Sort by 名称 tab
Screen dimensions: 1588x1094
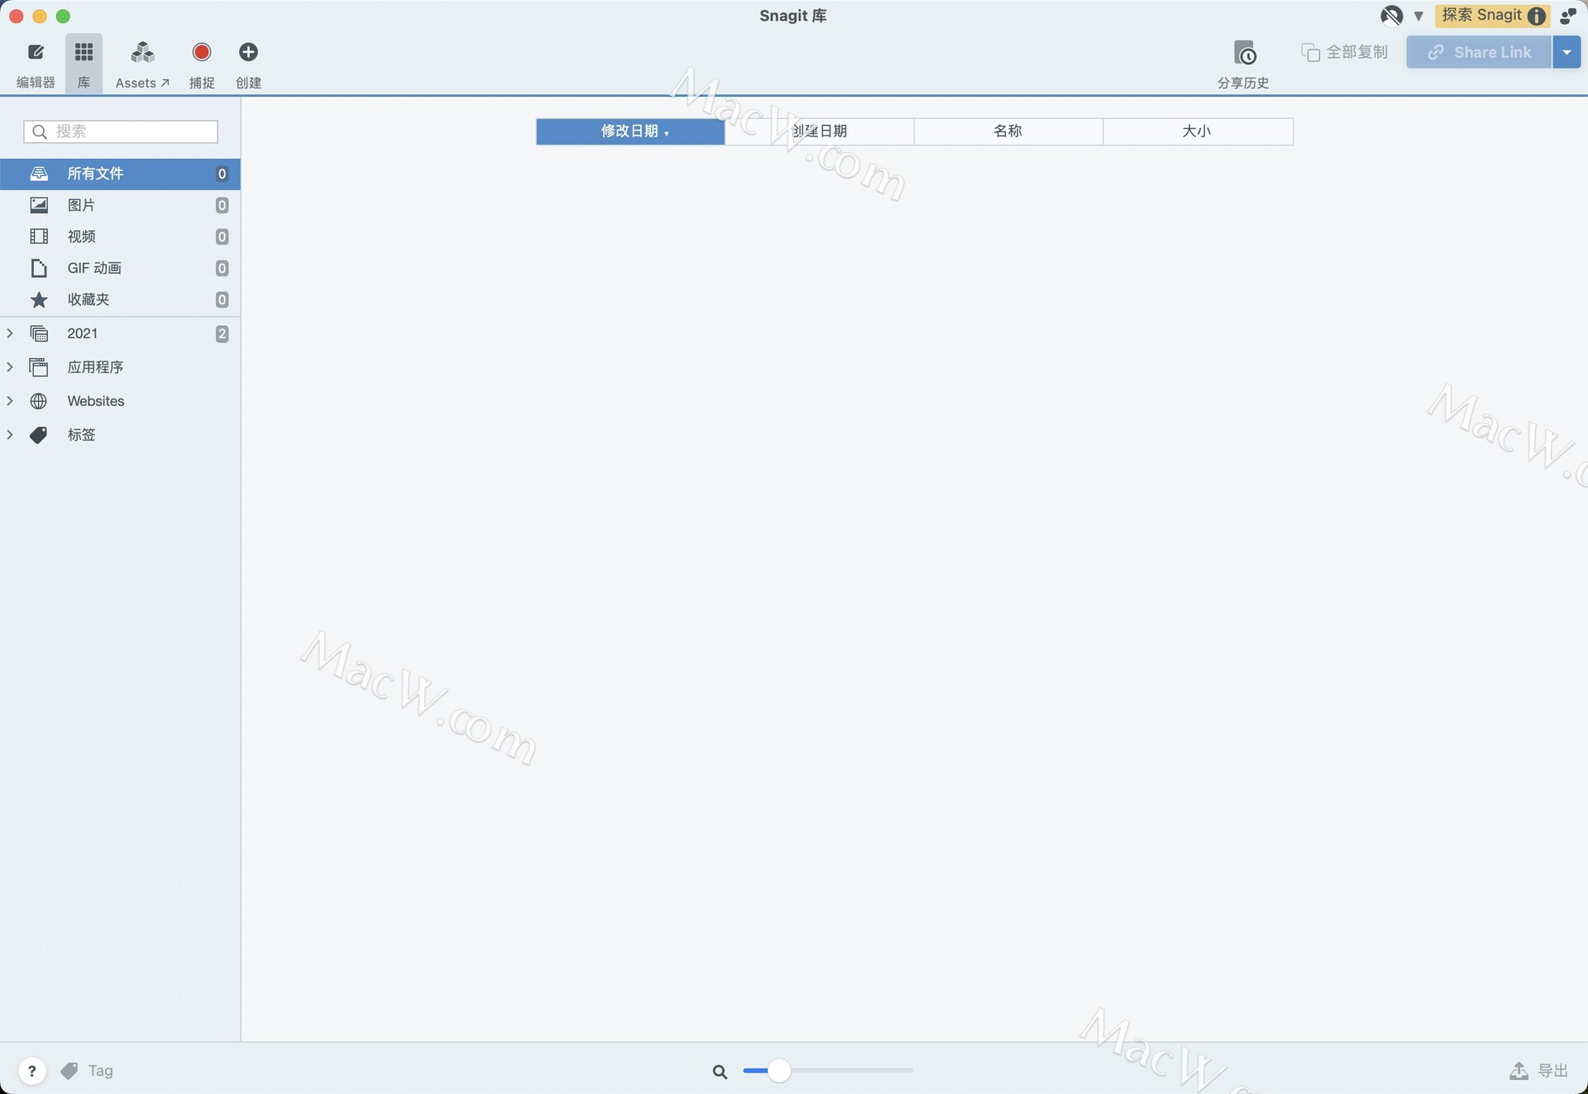pos(1008,131)
